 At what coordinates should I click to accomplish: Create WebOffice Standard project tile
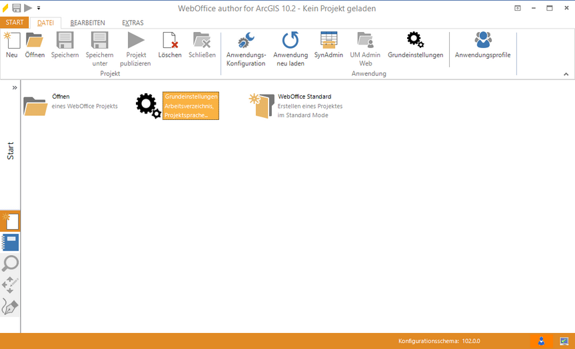coord(296,106)
